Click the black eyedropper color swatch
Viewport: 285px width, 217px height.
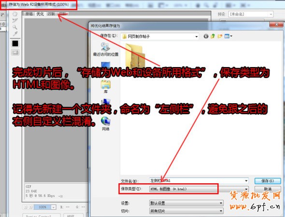(15, 43)
